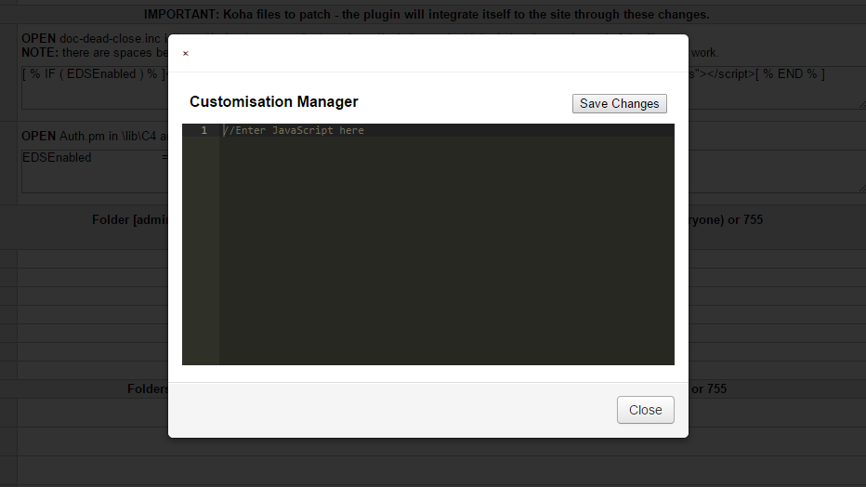Focus the '[ % IF ( EDSEnabled ) % ]' text box
Image resolution: width=866 pixels, height=487 pixels.
coord(93,74)
